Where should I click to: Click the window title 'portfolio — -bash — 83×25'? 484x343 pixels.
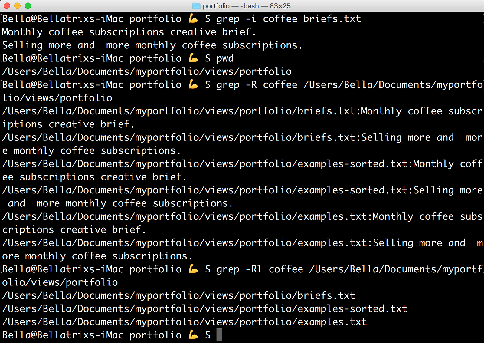click(247, 6)
